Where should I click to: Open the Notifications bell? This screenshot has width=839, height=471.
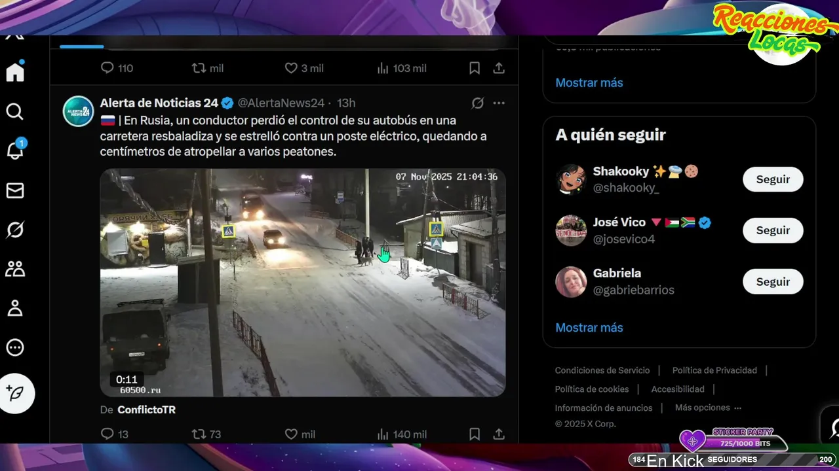coord(15,150)
